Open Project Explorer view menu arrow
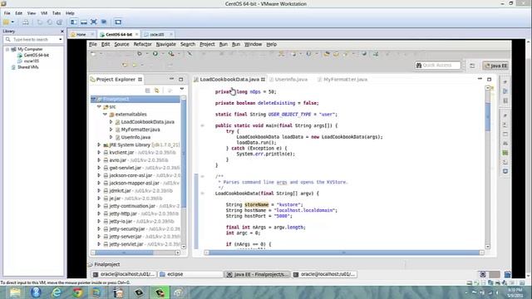Screen dimensions: 532x299 click(182, 89)
